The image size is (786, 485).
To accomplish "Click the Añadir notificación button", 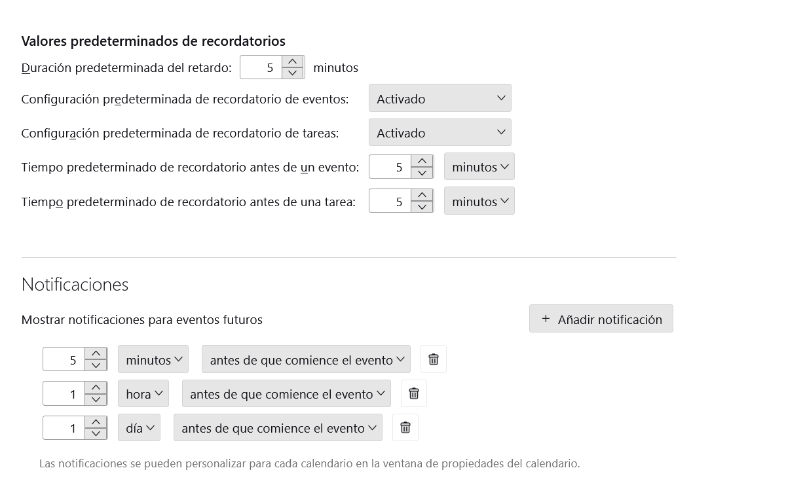I will click(x=601, y=319).
